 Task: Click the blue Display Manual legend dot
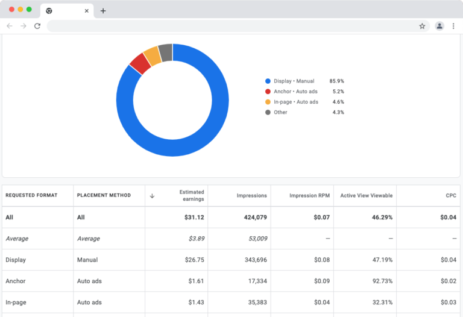point(268,81)
